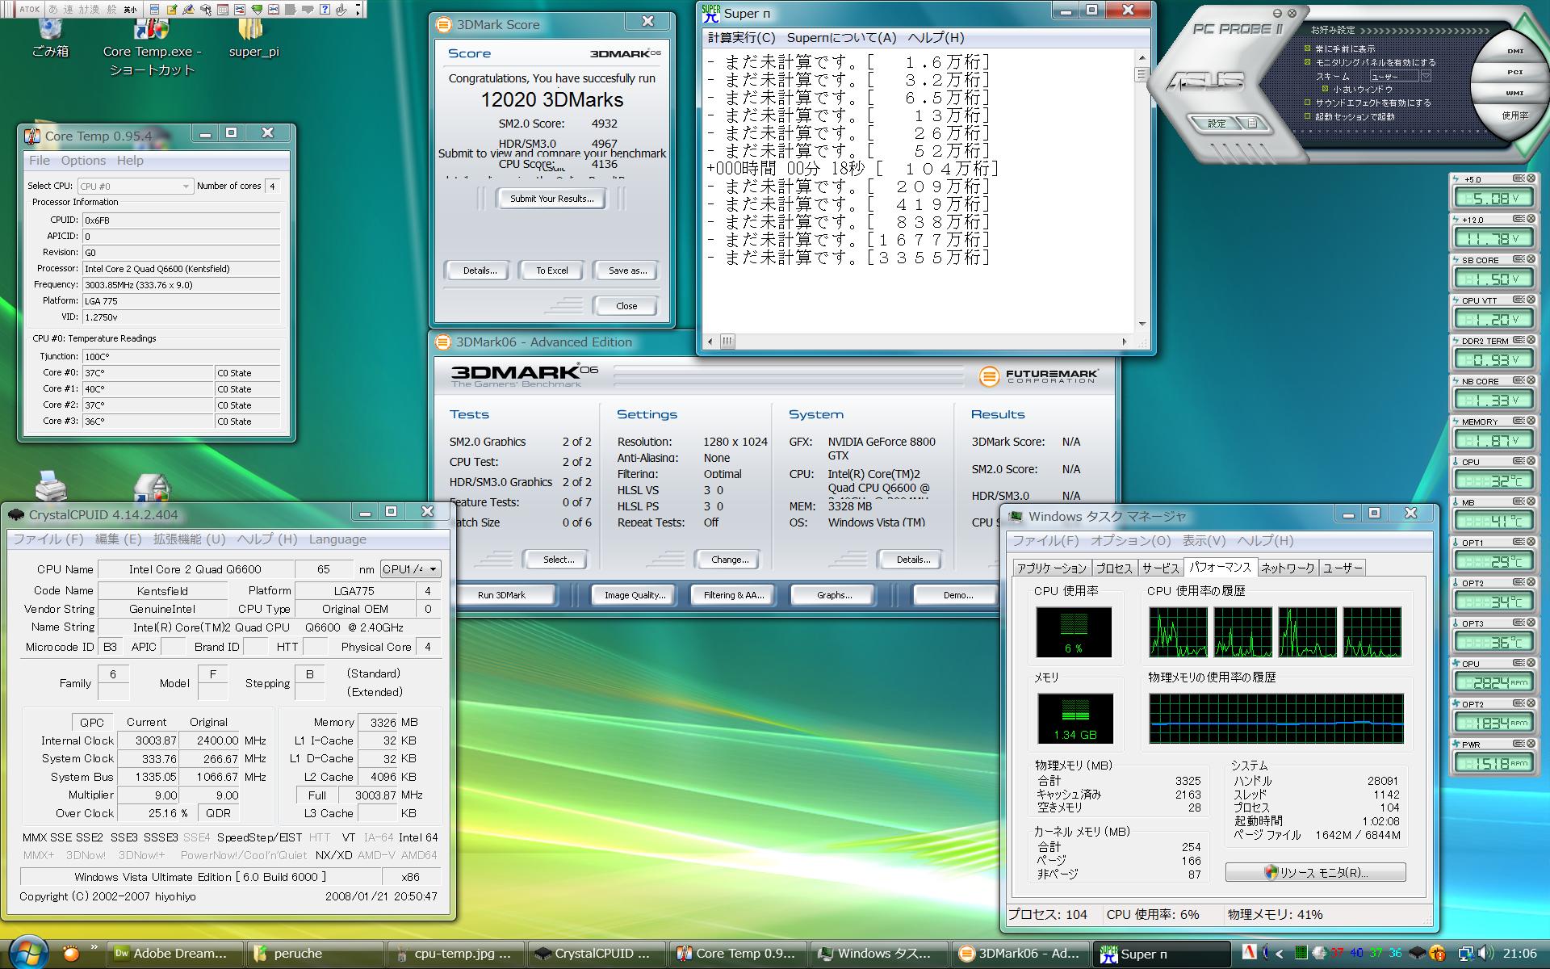The height and width of the screenshot is (969, 1550).
Task: Toggle 起動セッションで起動 checkbox
Action: pos(1308,116)
